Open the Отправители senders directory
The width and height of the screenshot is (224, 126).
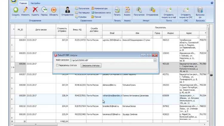click(67, 10)
